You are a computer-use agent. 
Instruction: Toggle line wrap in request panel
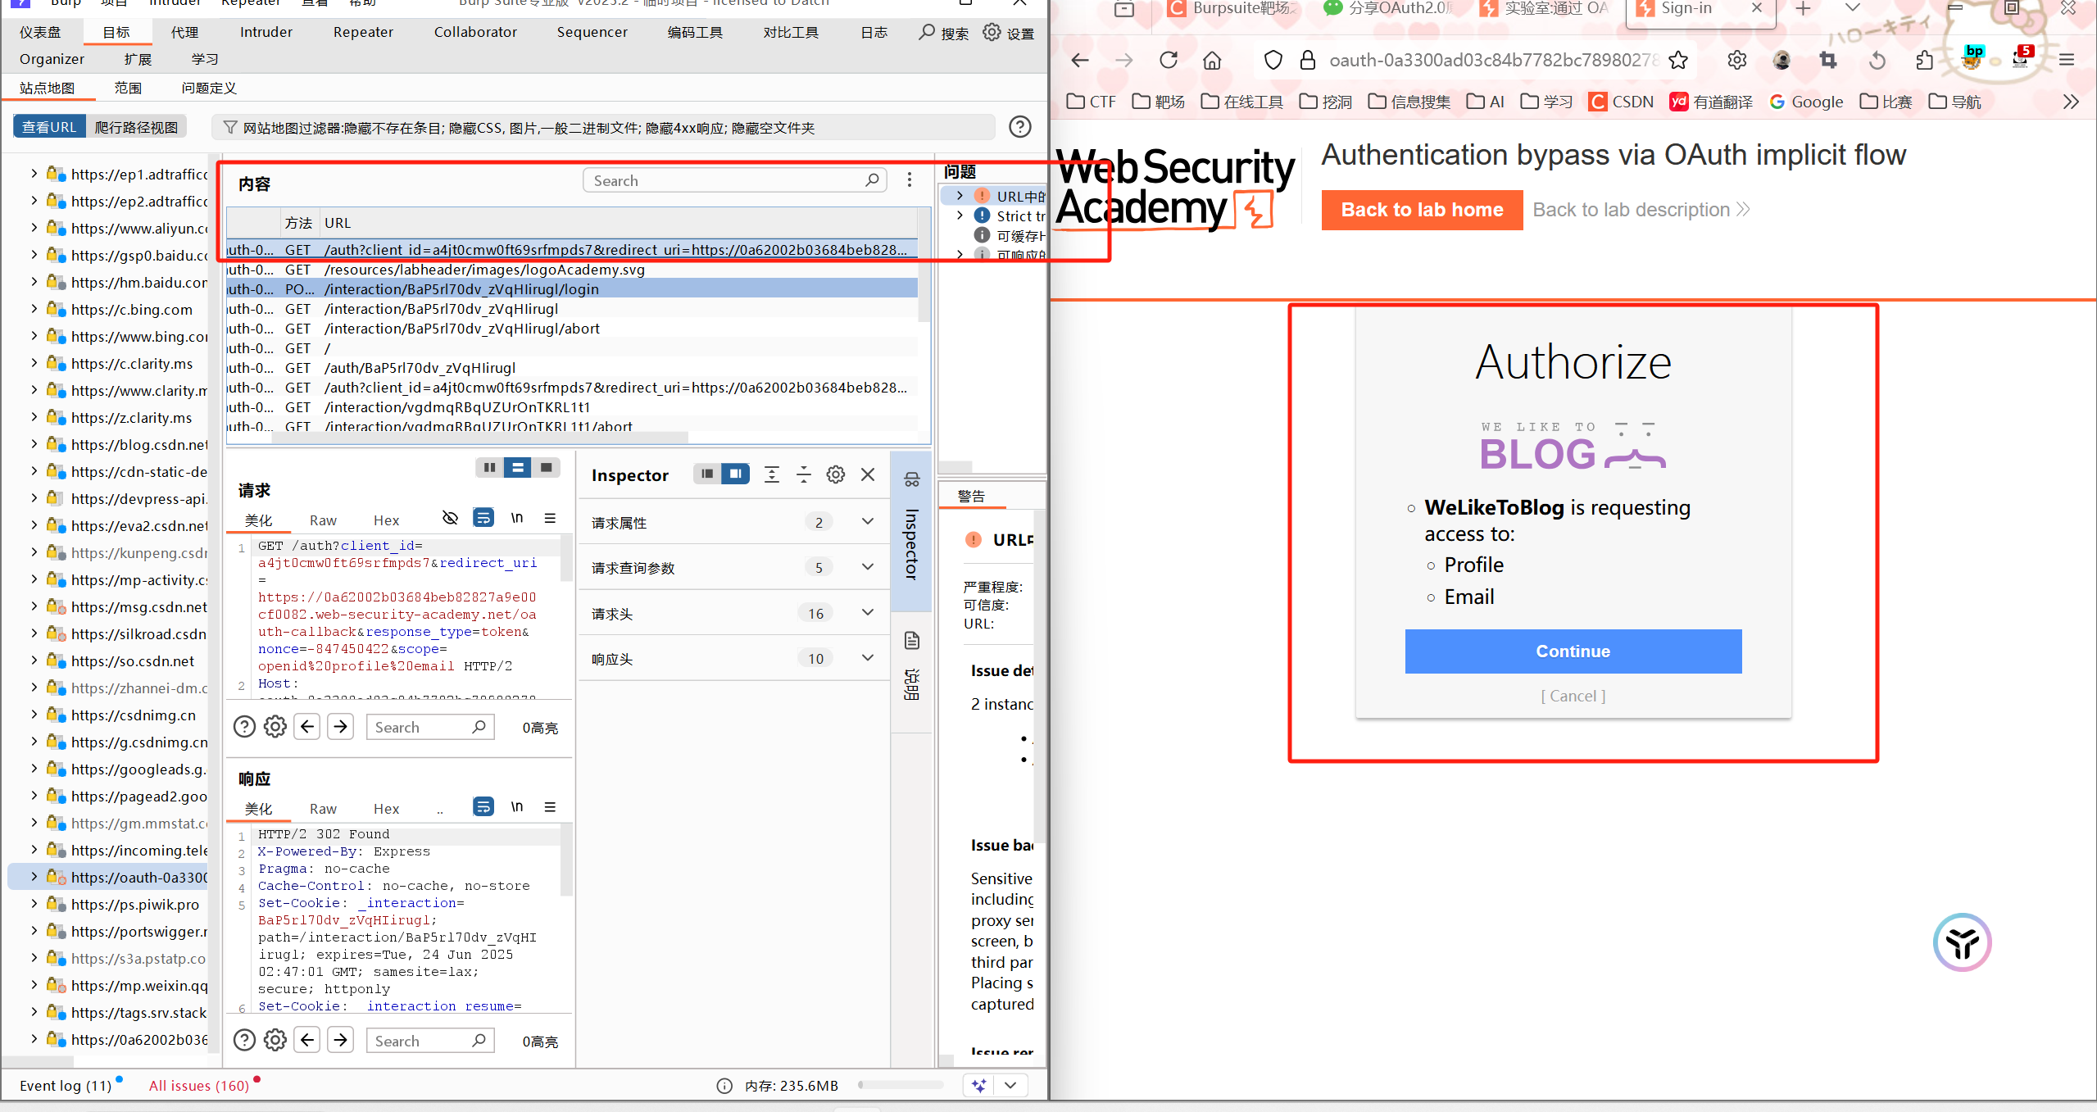pyautogui.click(x=483, y=518)
